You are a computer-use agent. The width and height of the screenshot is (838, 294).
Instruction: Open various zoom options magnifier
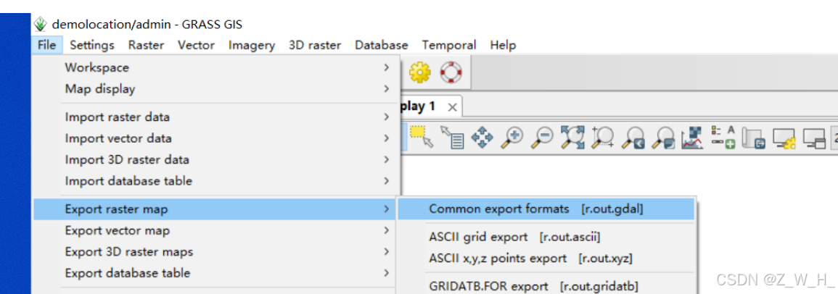pos(665,138)
